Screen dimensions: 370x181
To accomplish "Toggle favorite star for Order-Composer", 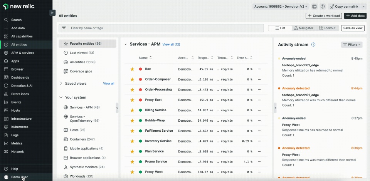I will (x=132, y=79).
